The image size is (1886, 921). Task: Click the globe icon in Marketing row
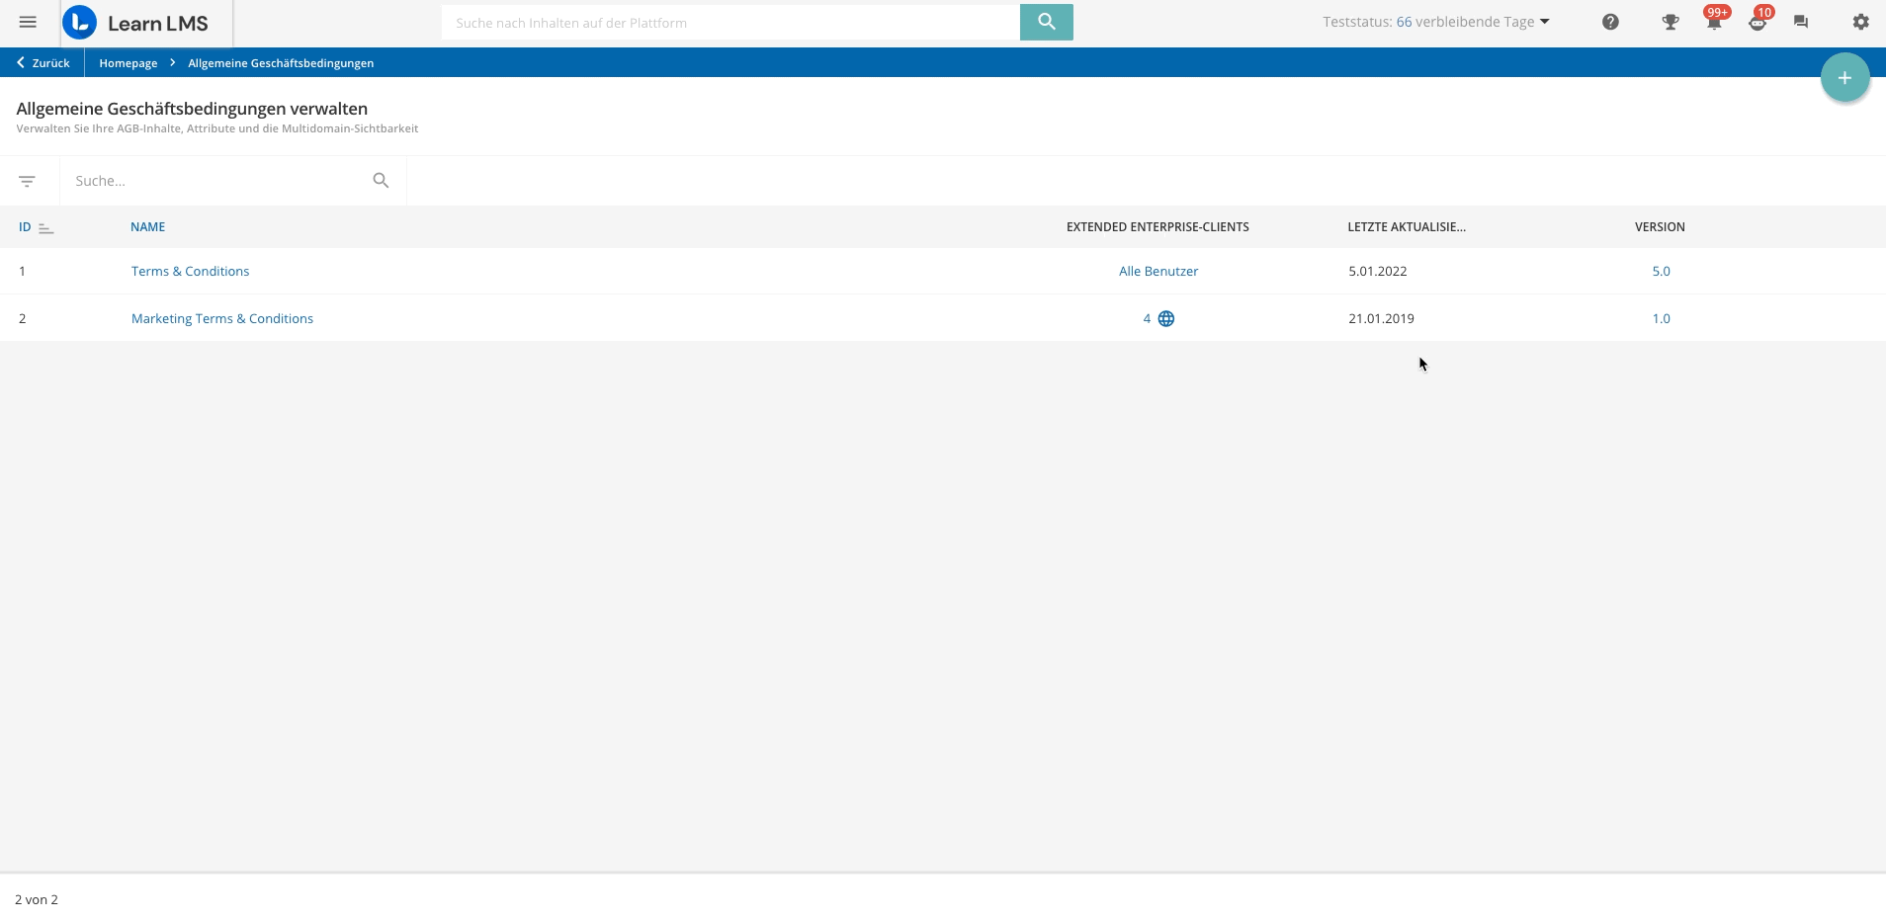point(1166,318)
